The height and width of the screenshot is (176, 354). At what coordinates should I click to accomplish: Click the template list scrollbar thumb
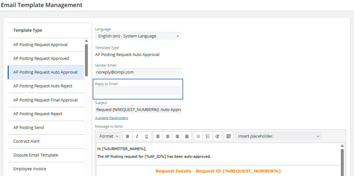click(x=86, y=60)
